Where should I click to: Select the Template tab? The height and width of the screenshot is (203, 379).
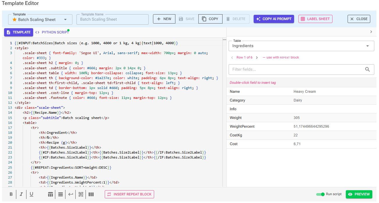point(19,32)
